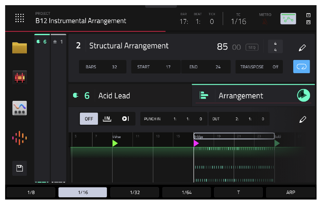The width and height of the screenshot is (322, 205).
Task: Click the punch OUT position field
Action: coord(239,119)
